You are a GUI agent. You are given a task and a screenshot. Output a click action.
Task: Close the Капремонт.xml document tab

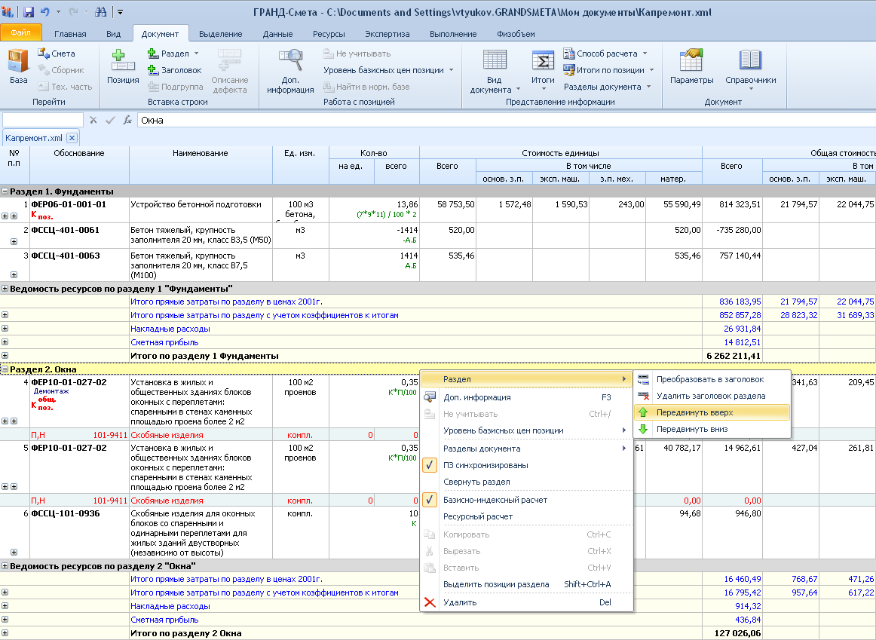[x=72, y=138]
